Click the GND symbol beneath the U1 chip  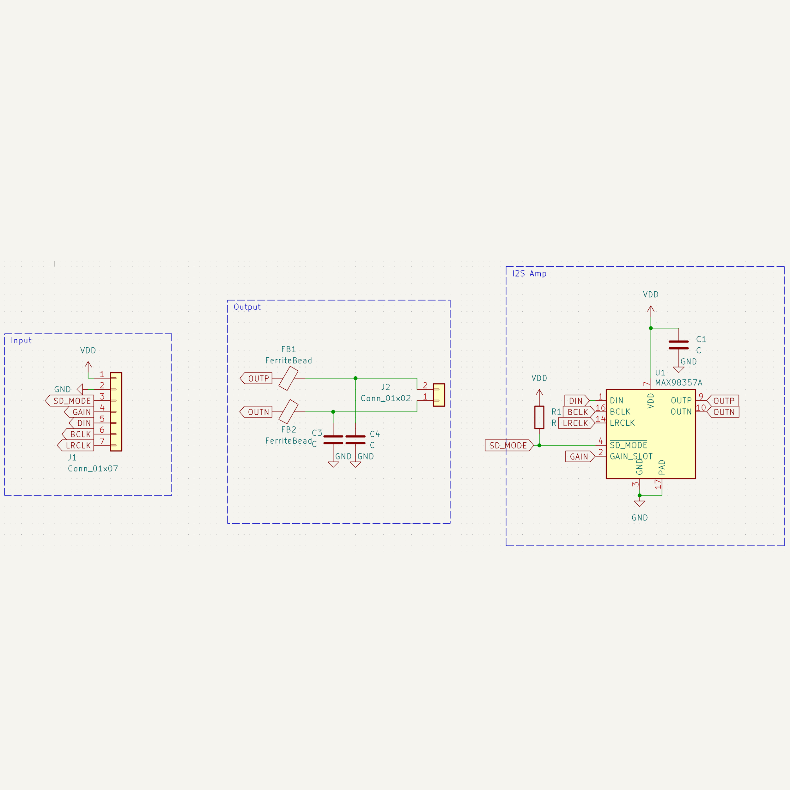click(x=640, y=503)
